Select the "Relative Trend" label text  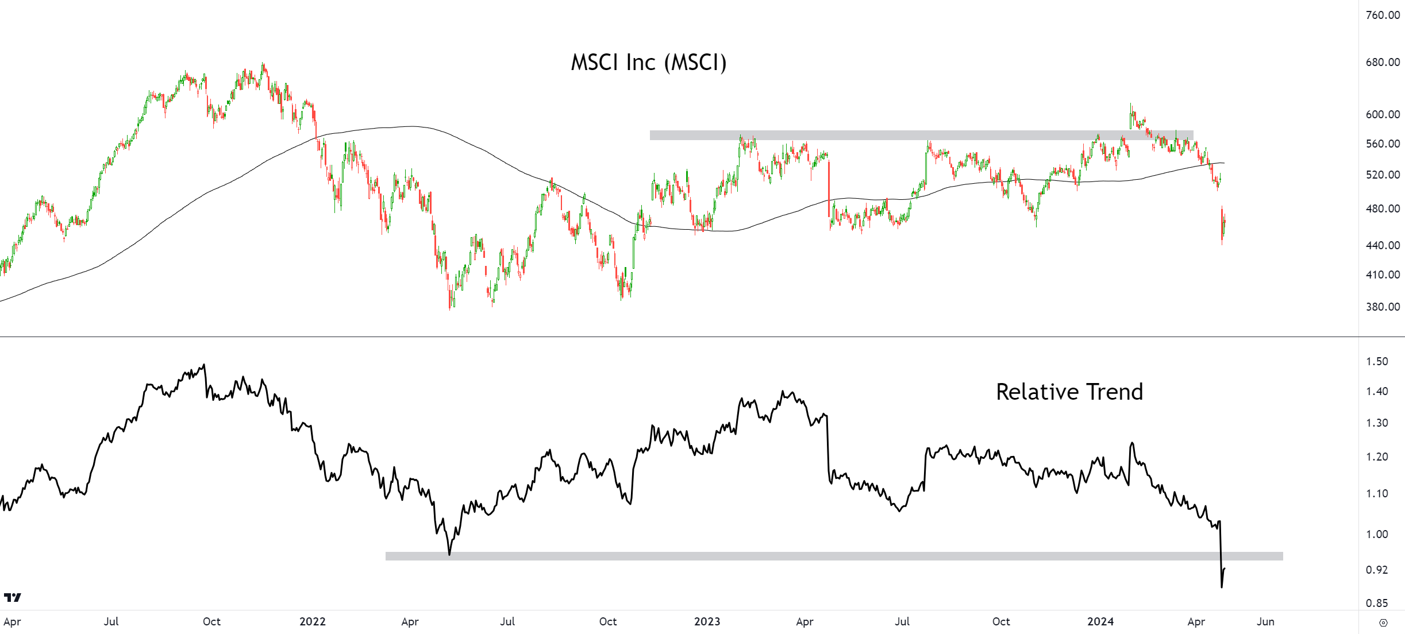pyautogui.click(x=1069, y=392)
